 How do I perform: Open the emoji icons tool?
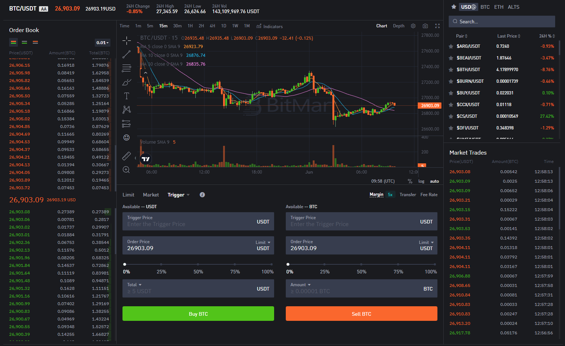(126, 137)
